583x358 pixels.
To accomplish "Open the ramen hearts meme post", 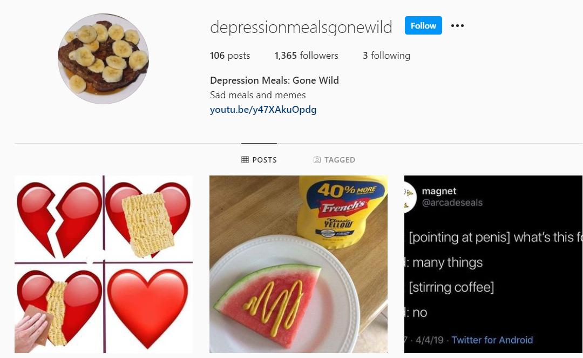I will (104, 265).
